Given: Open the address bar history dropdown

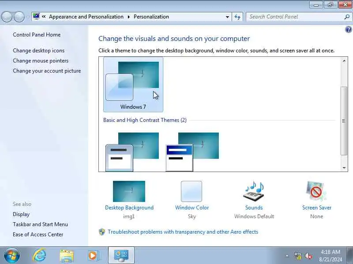Looking at the screenshot, I should (227, 17).
